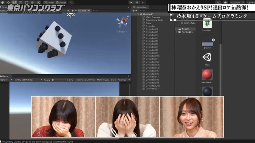Screen dimensions: 255x143
Task: Toggle the Global handle rotation button
Action: click(x=61, y=2)
